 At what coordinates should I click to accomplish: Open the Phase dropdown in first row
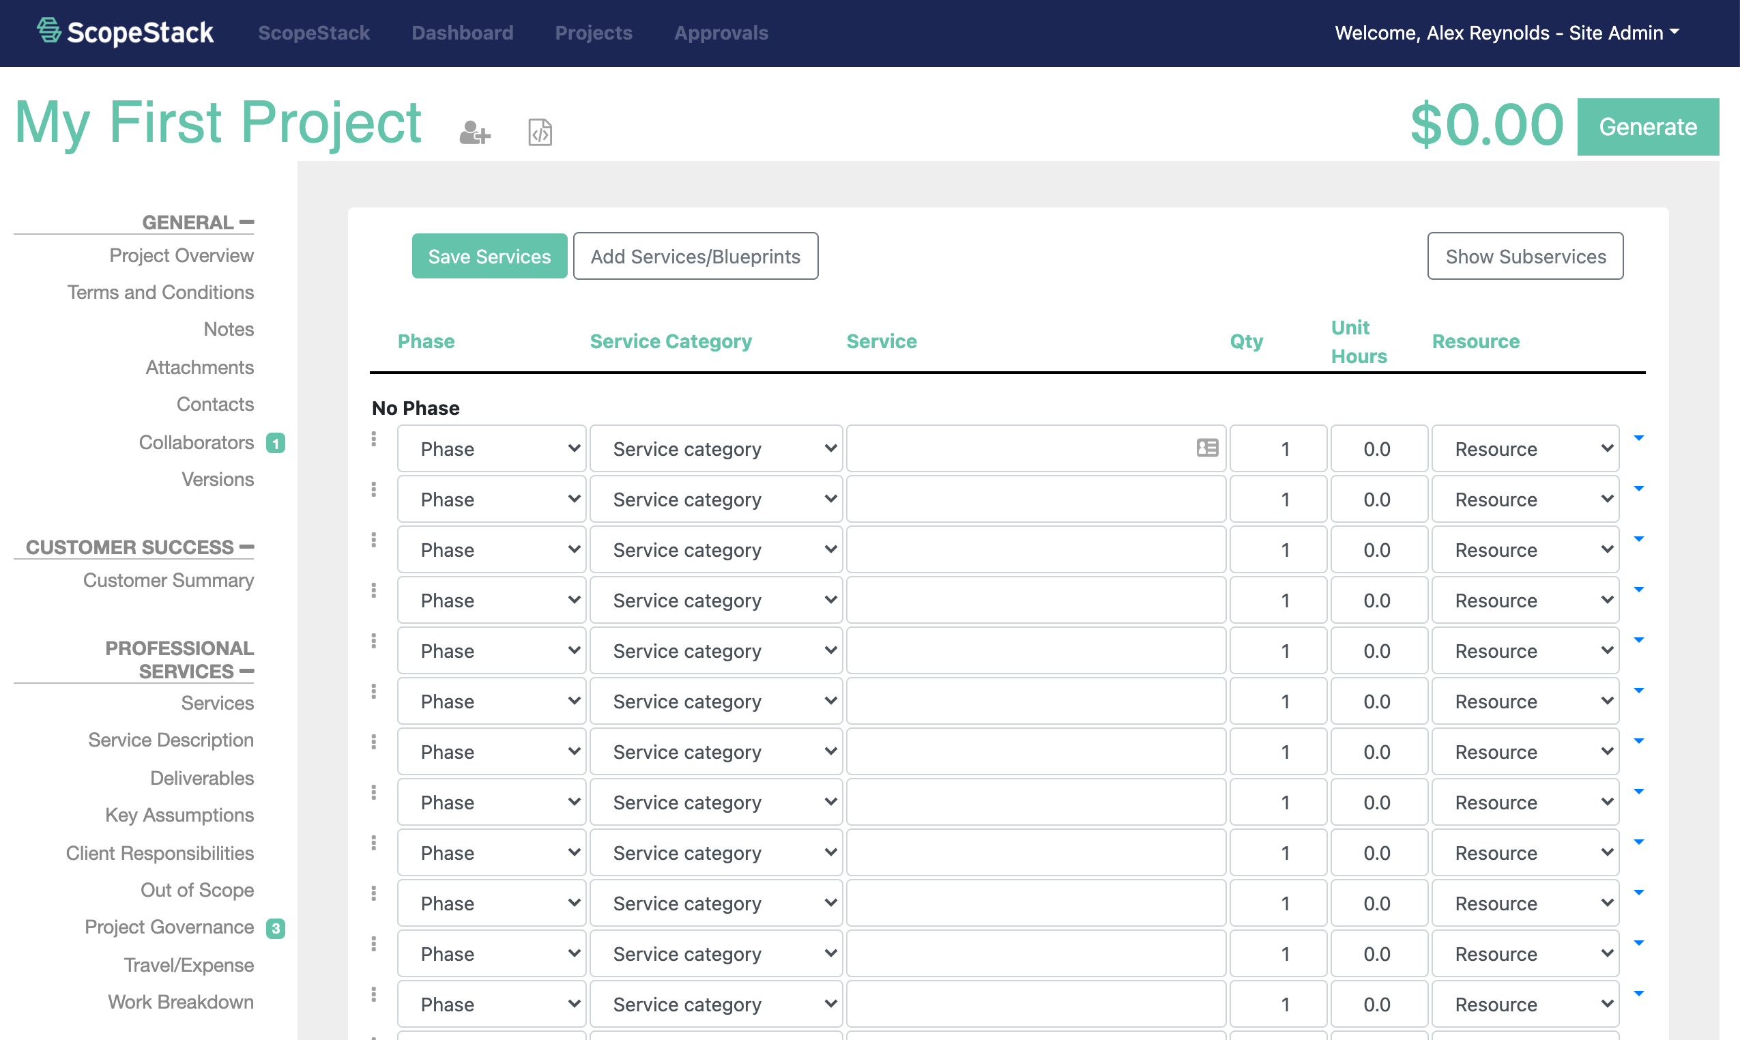[492, 448]
